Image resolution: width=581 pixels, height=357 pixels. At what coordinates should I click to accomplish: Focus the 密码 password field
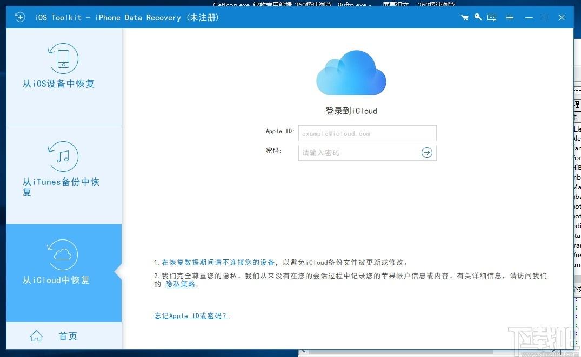pyautogui.click(x=367, y=153)
